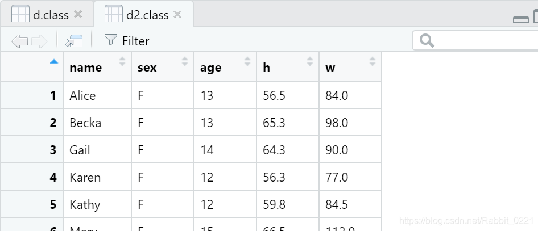Sort by the name column arrows
The image size is (538, 231).
click(x=122, y=61)
